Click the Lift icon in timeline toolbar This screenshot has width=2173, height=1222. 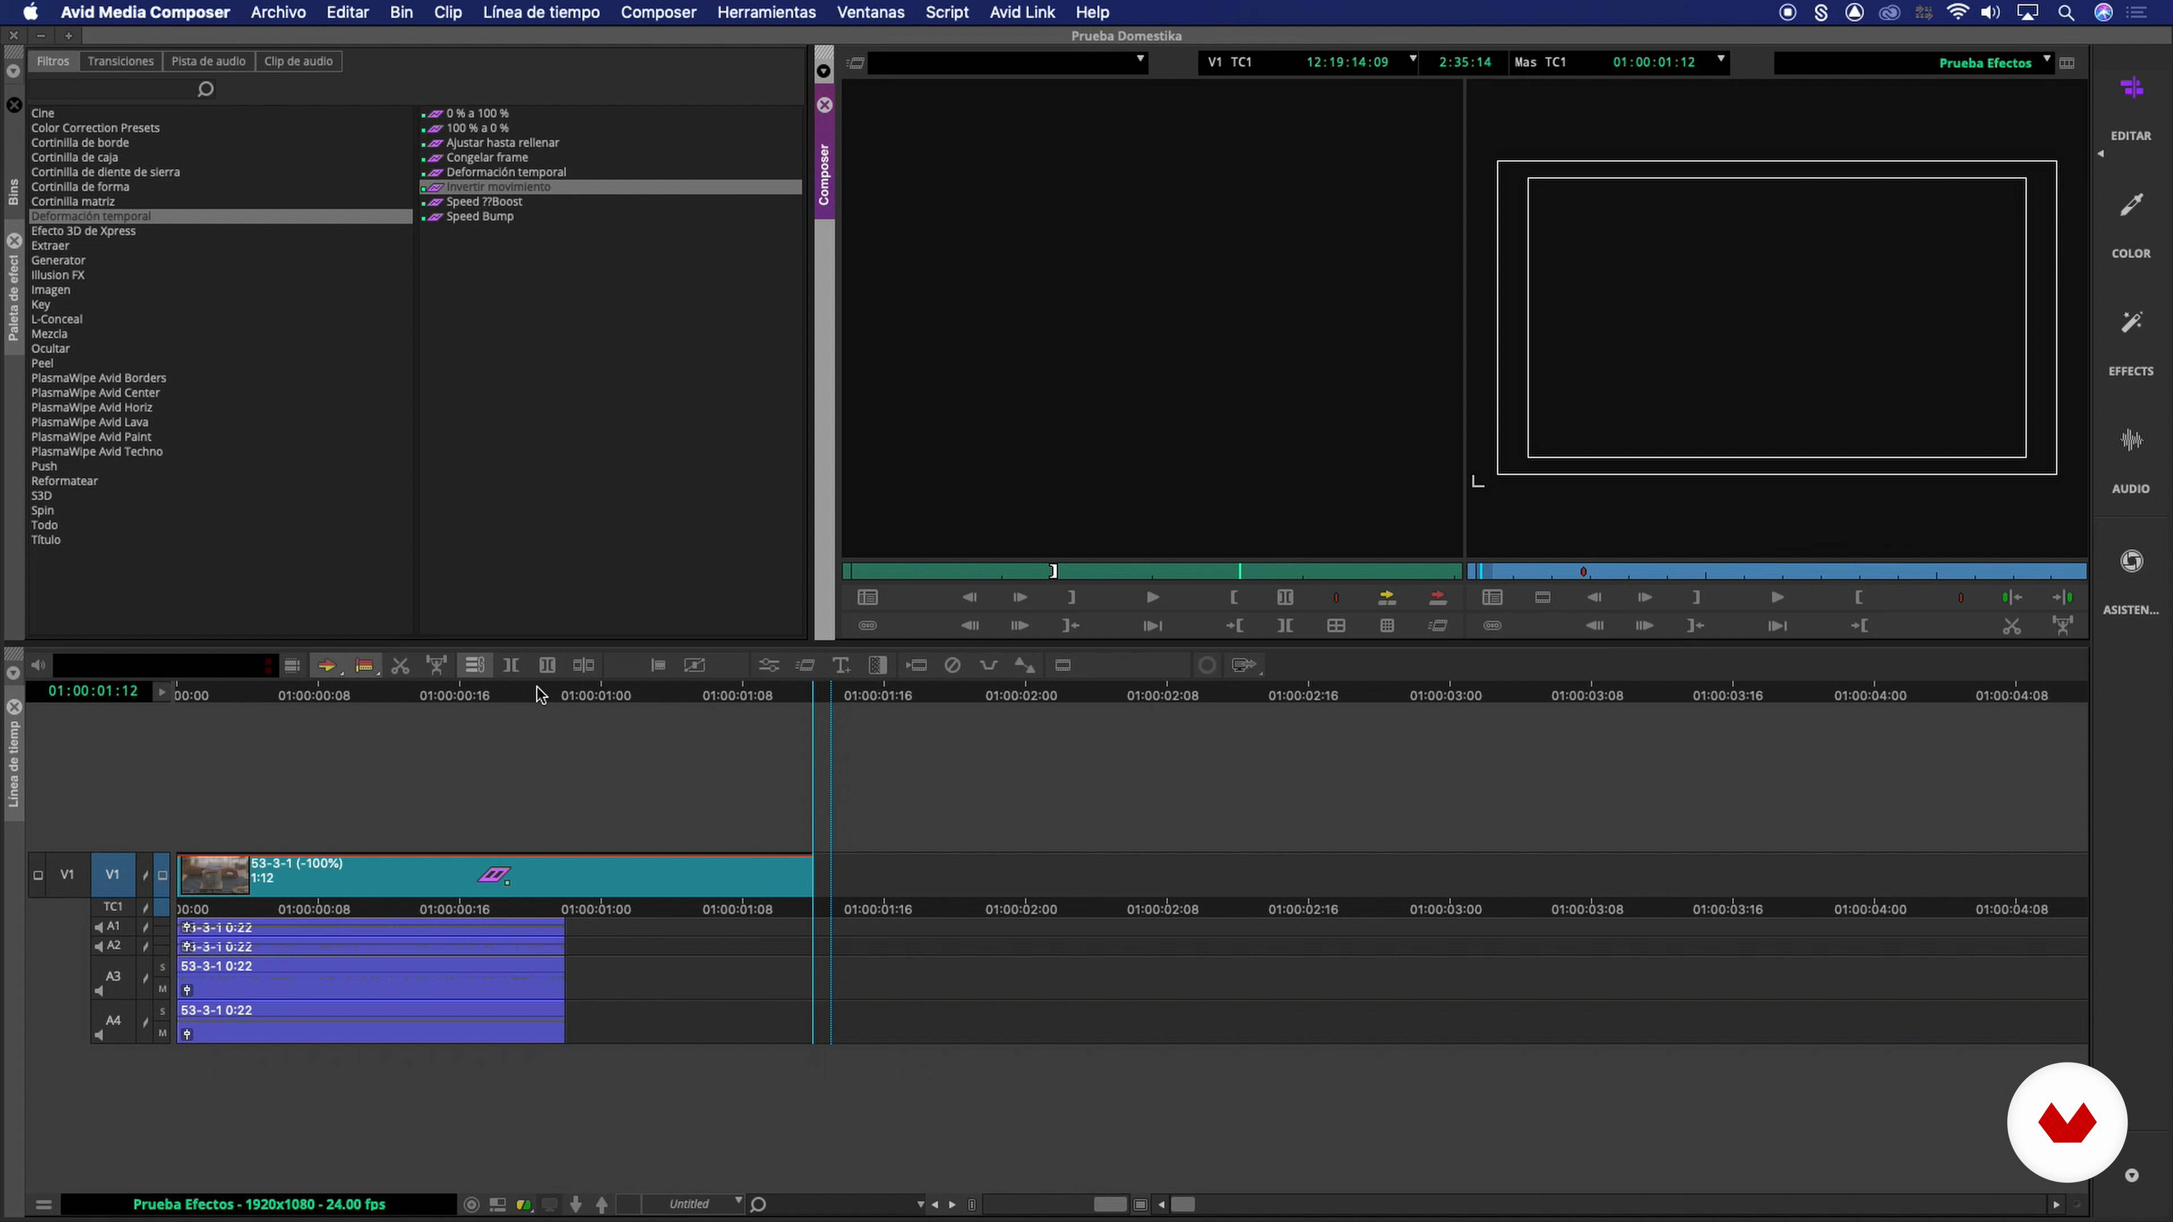[x=436, y=665]
